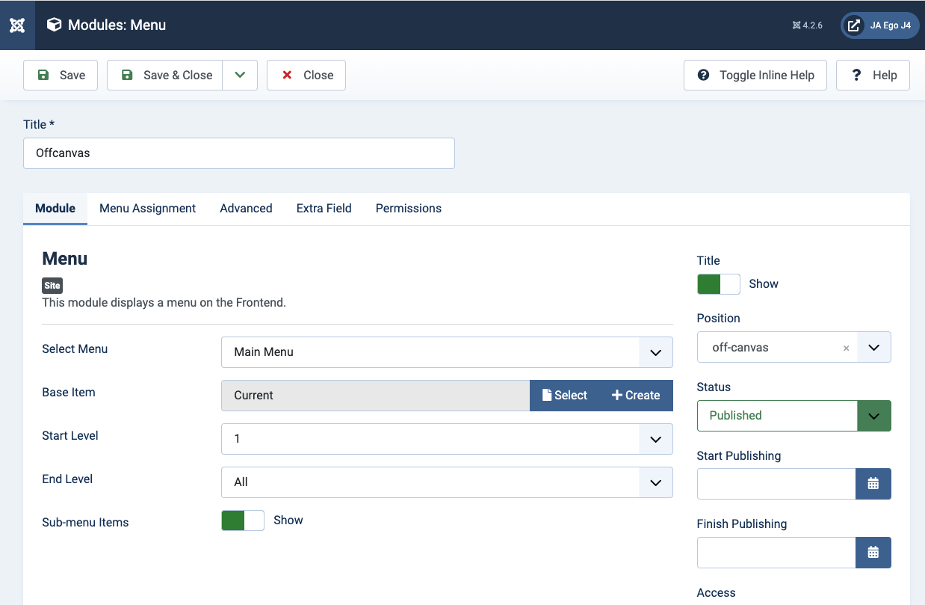Clear the off-canvas position with the x icon
925x605 pixels.
pos(846,348)
